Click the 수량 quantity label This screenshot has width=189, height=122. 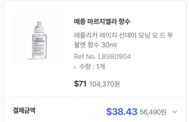(85, 67)
